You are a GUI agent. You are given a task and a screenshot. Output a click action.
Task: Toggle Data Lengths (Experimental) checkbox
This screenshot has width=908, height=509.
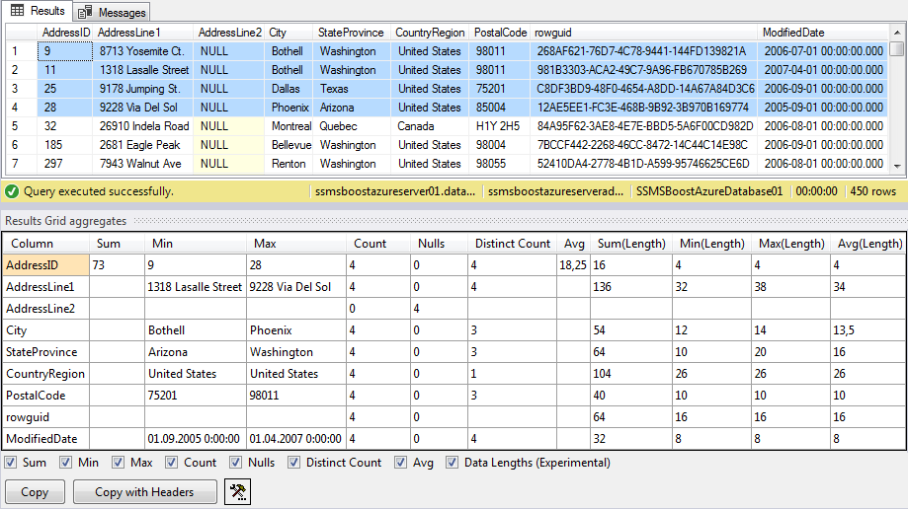(x=453, y=463)
